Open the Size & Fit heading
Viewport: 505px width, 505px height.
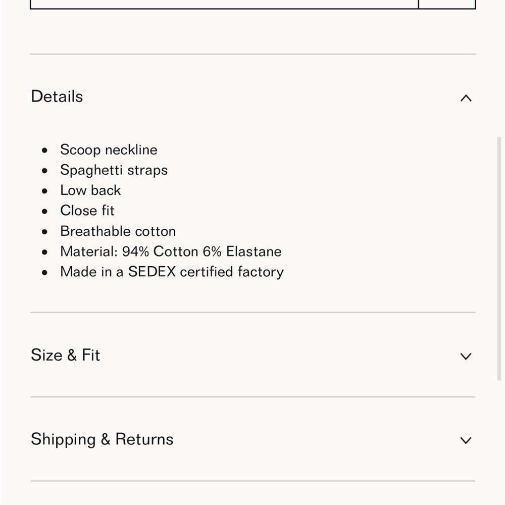pos(65,355)
